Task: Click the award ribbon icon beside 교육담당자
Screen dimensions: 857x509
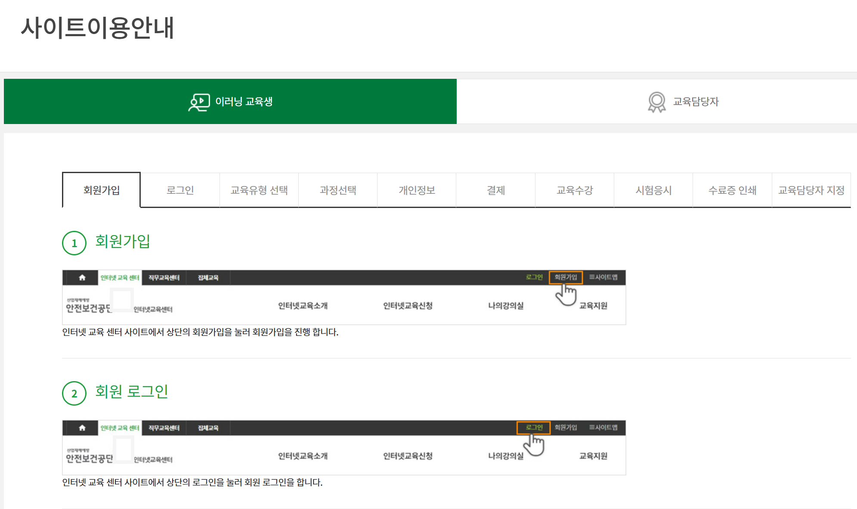Action: coord(656,102)
